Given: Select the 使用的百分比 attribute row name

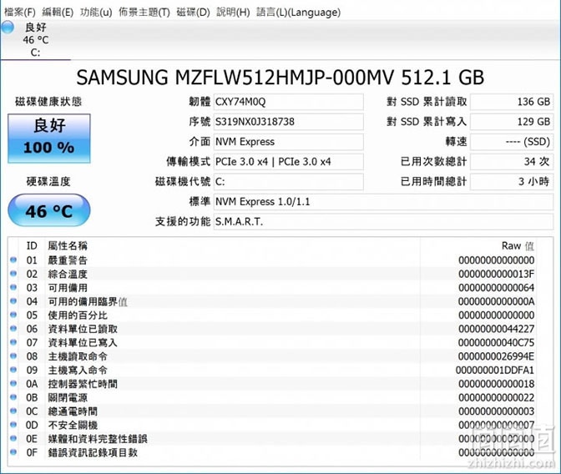Looking at the screenshot, I should (x=78, y=315).
